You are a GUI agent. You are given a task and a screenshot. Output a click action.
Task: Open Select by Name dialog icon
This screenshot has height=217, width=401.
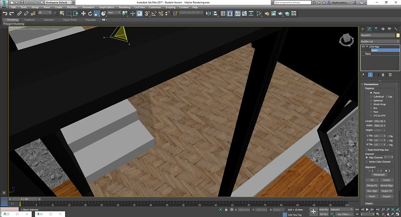[62, 13]
